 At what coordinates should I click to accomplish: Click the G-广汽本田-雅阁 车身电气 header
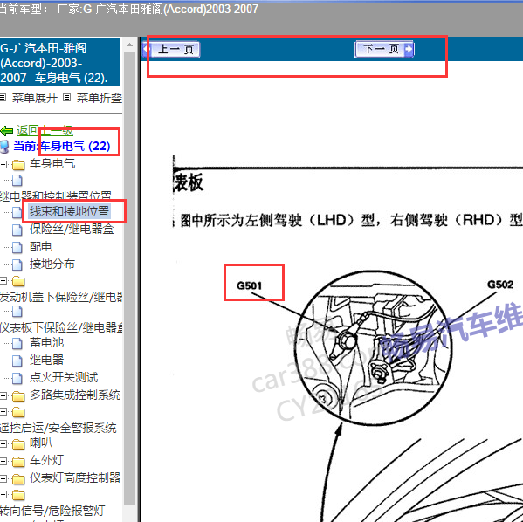pos(60,63)
